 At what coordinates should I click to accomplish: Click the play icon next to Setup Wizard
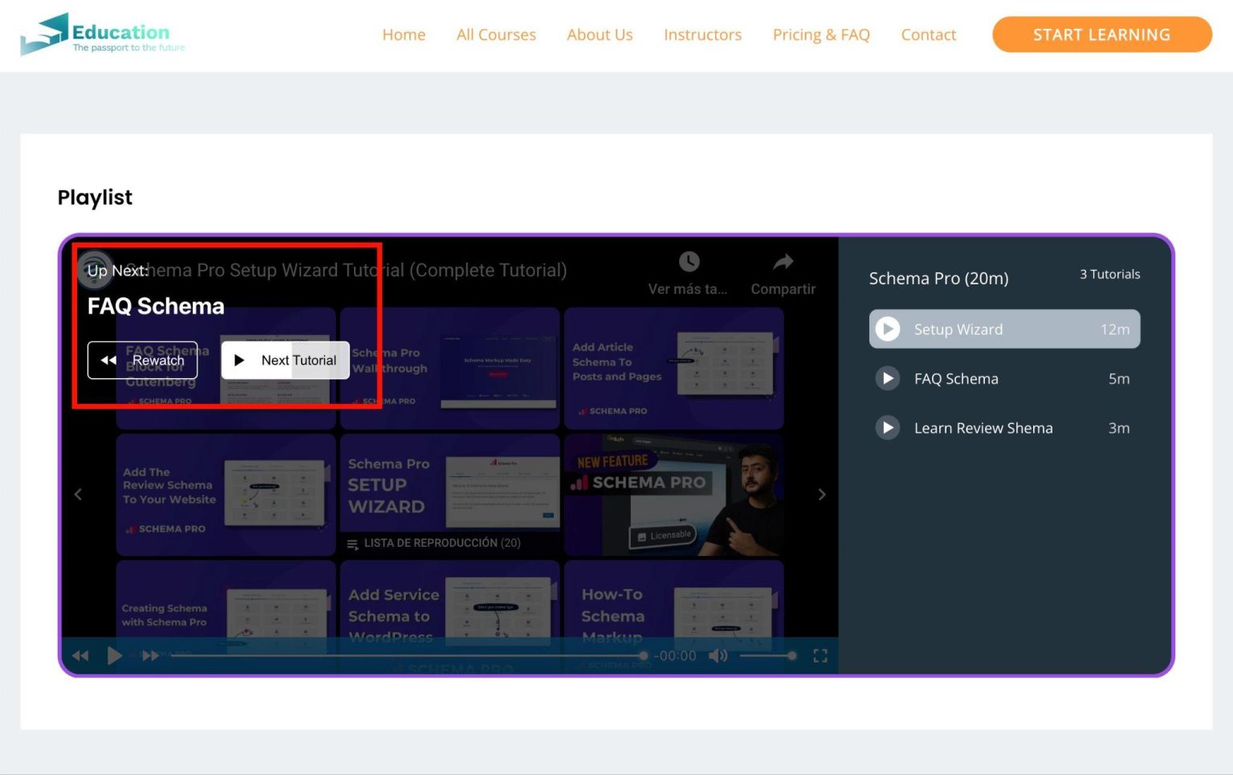(x=887, y=328)
